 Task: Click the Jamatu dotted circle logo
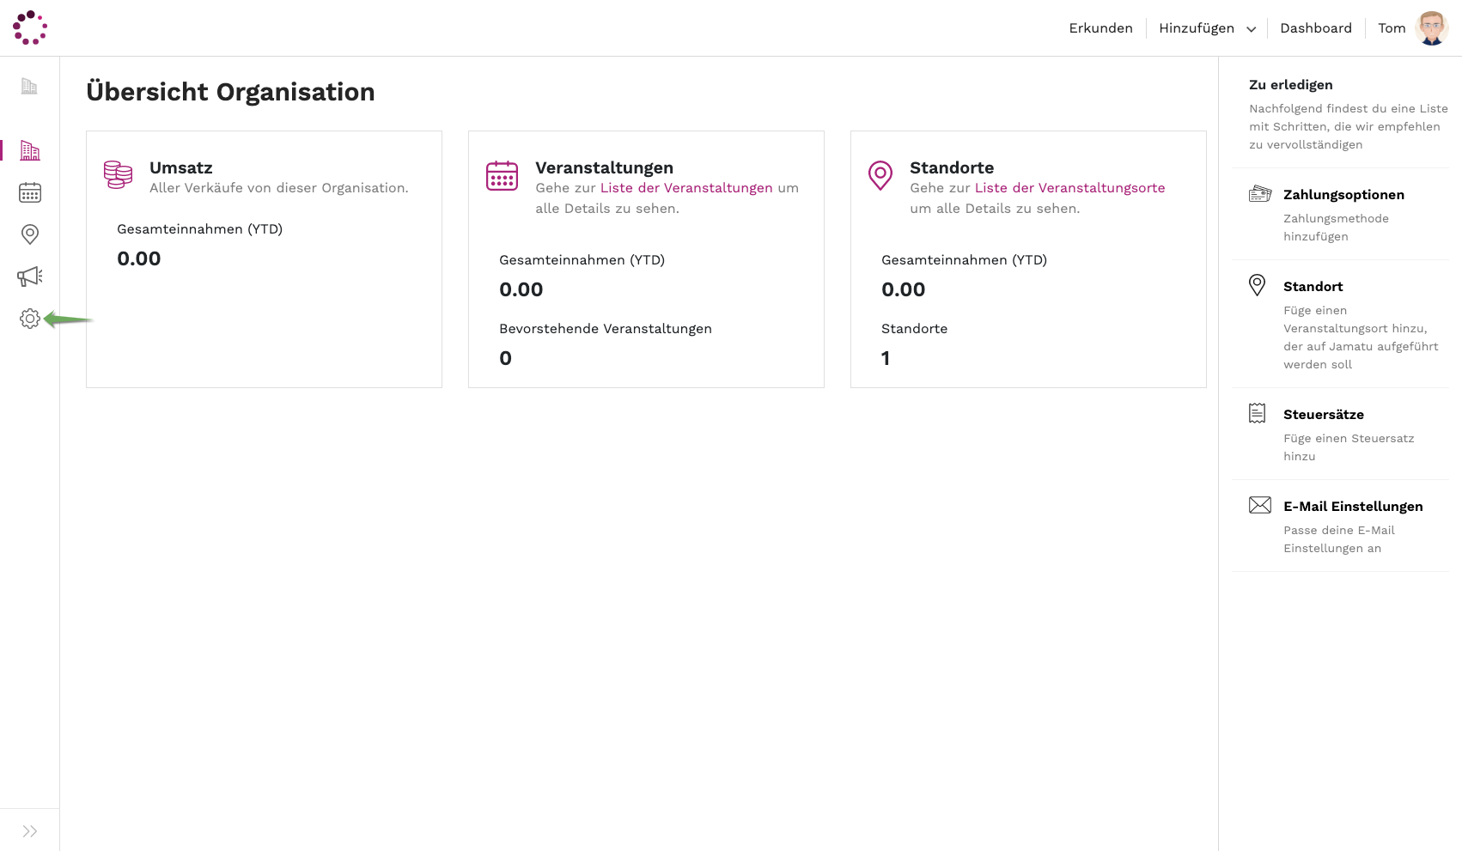30,27
